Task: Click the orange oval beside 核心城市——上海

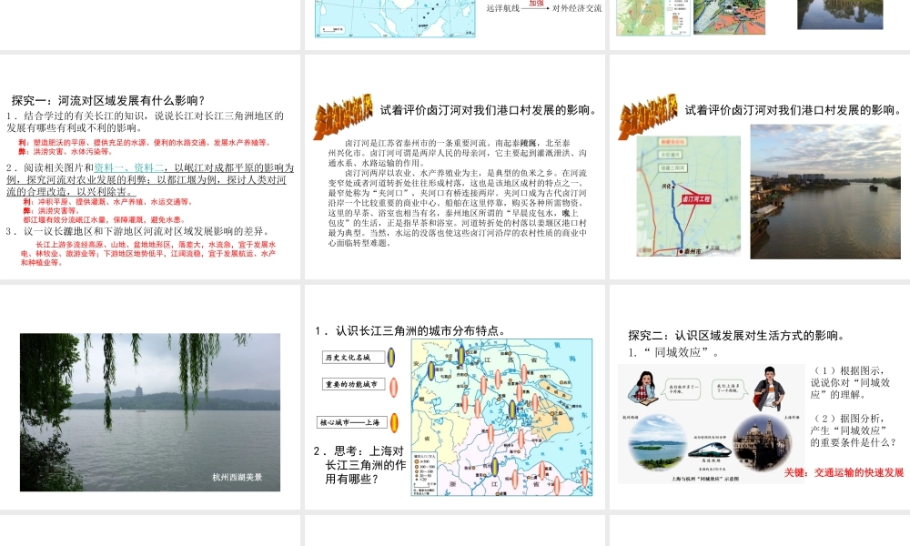Action: click(x=394, y=423)
